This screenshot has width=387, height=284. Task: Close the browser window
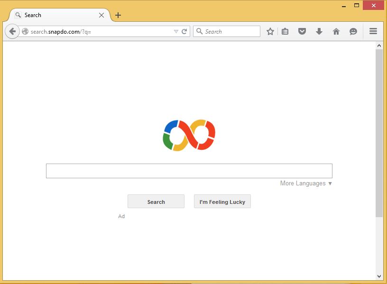373,5
